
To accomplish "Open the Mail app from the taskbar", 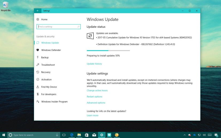I will (x=94, y=135).
